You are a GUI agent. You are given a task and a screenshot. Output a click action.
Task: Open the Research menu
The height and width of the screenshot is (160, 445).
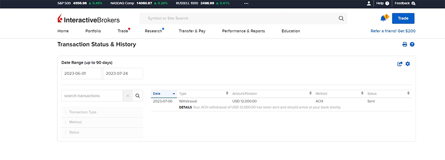153,31
